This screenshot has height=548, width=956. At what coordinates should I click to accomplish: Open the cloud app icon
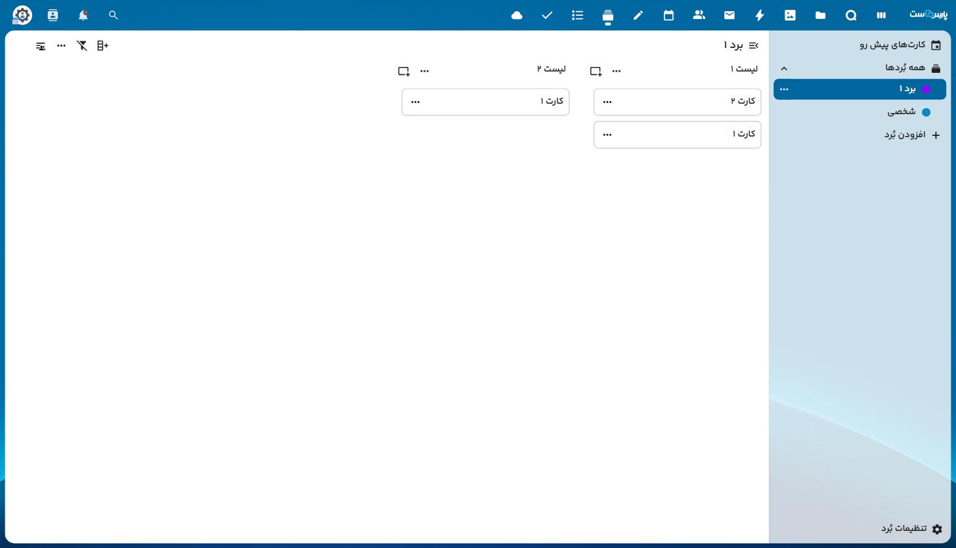tap(517, 15)
